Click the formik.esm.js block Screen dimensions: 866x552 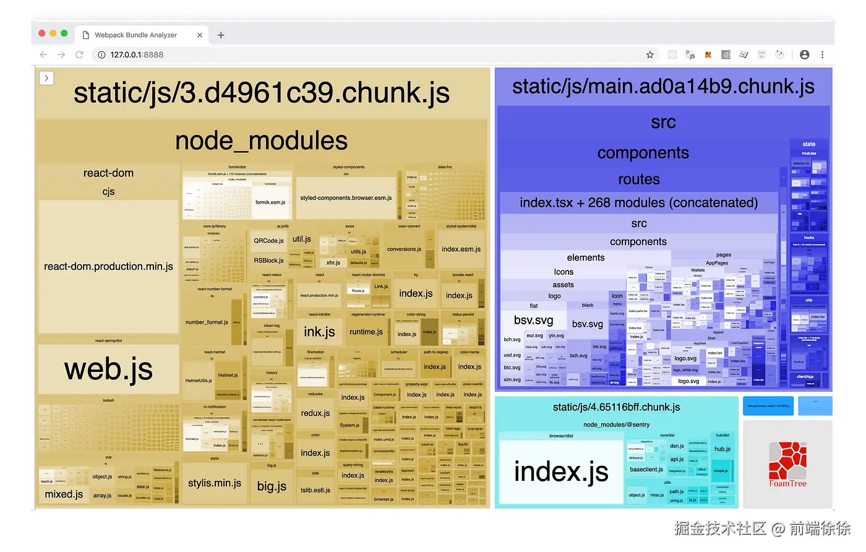270,202
